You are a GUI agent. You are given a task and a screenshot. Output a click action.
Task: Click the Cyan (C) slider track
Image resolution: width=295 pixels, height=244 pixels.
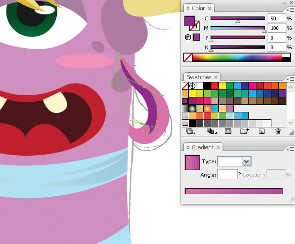pyautogui.click(x=238, y=18)
